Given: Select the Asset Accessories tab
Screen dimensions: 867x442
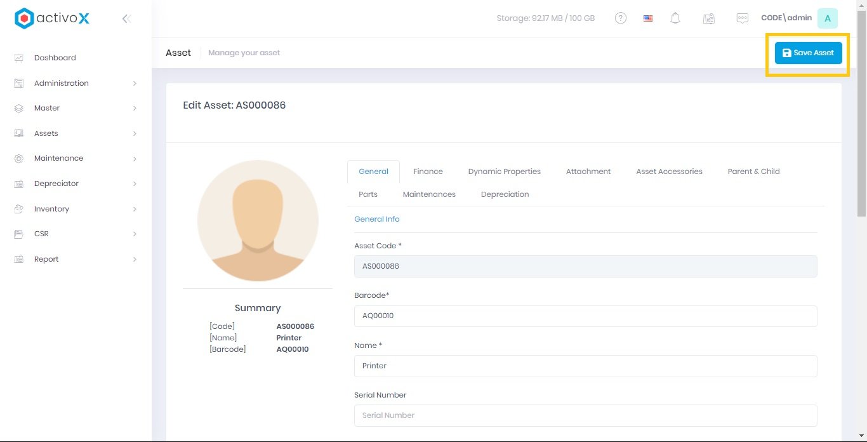Looking at the screenshot, I should click(669, 171).
